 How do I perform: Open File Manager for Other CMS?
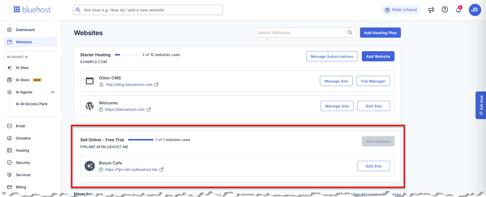pos(373,81)
